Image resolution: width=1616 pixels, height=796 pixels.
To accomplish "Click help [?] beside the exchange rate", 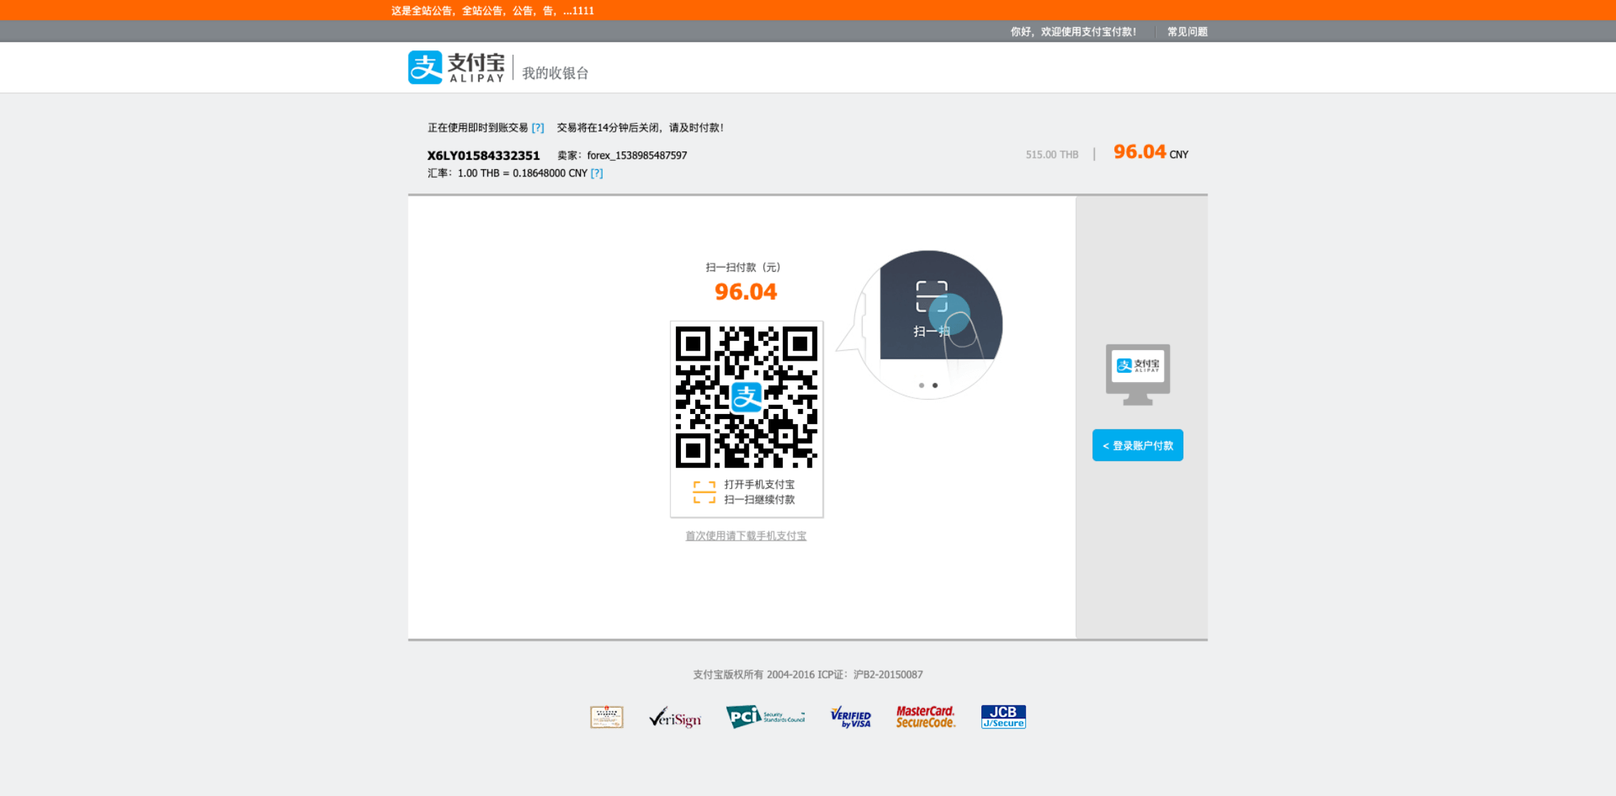I will [596, 174].
